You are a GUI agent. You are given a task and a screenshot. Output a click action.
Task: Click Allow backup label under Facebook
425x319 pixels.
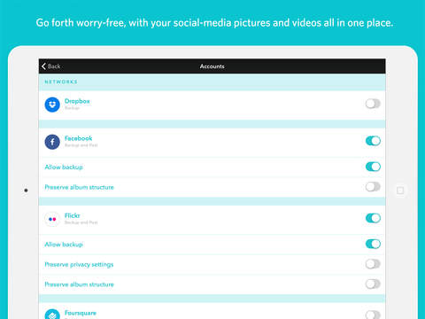tap(64, 167)
